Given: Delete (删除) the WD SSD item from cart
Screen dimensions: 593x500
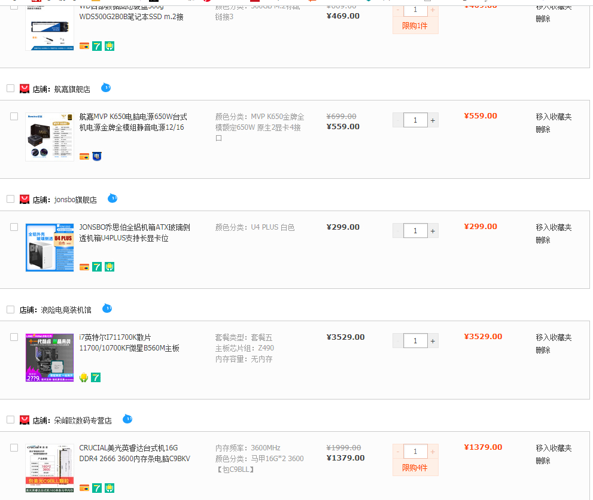Looking at the screenshot, I should point(543,19).
